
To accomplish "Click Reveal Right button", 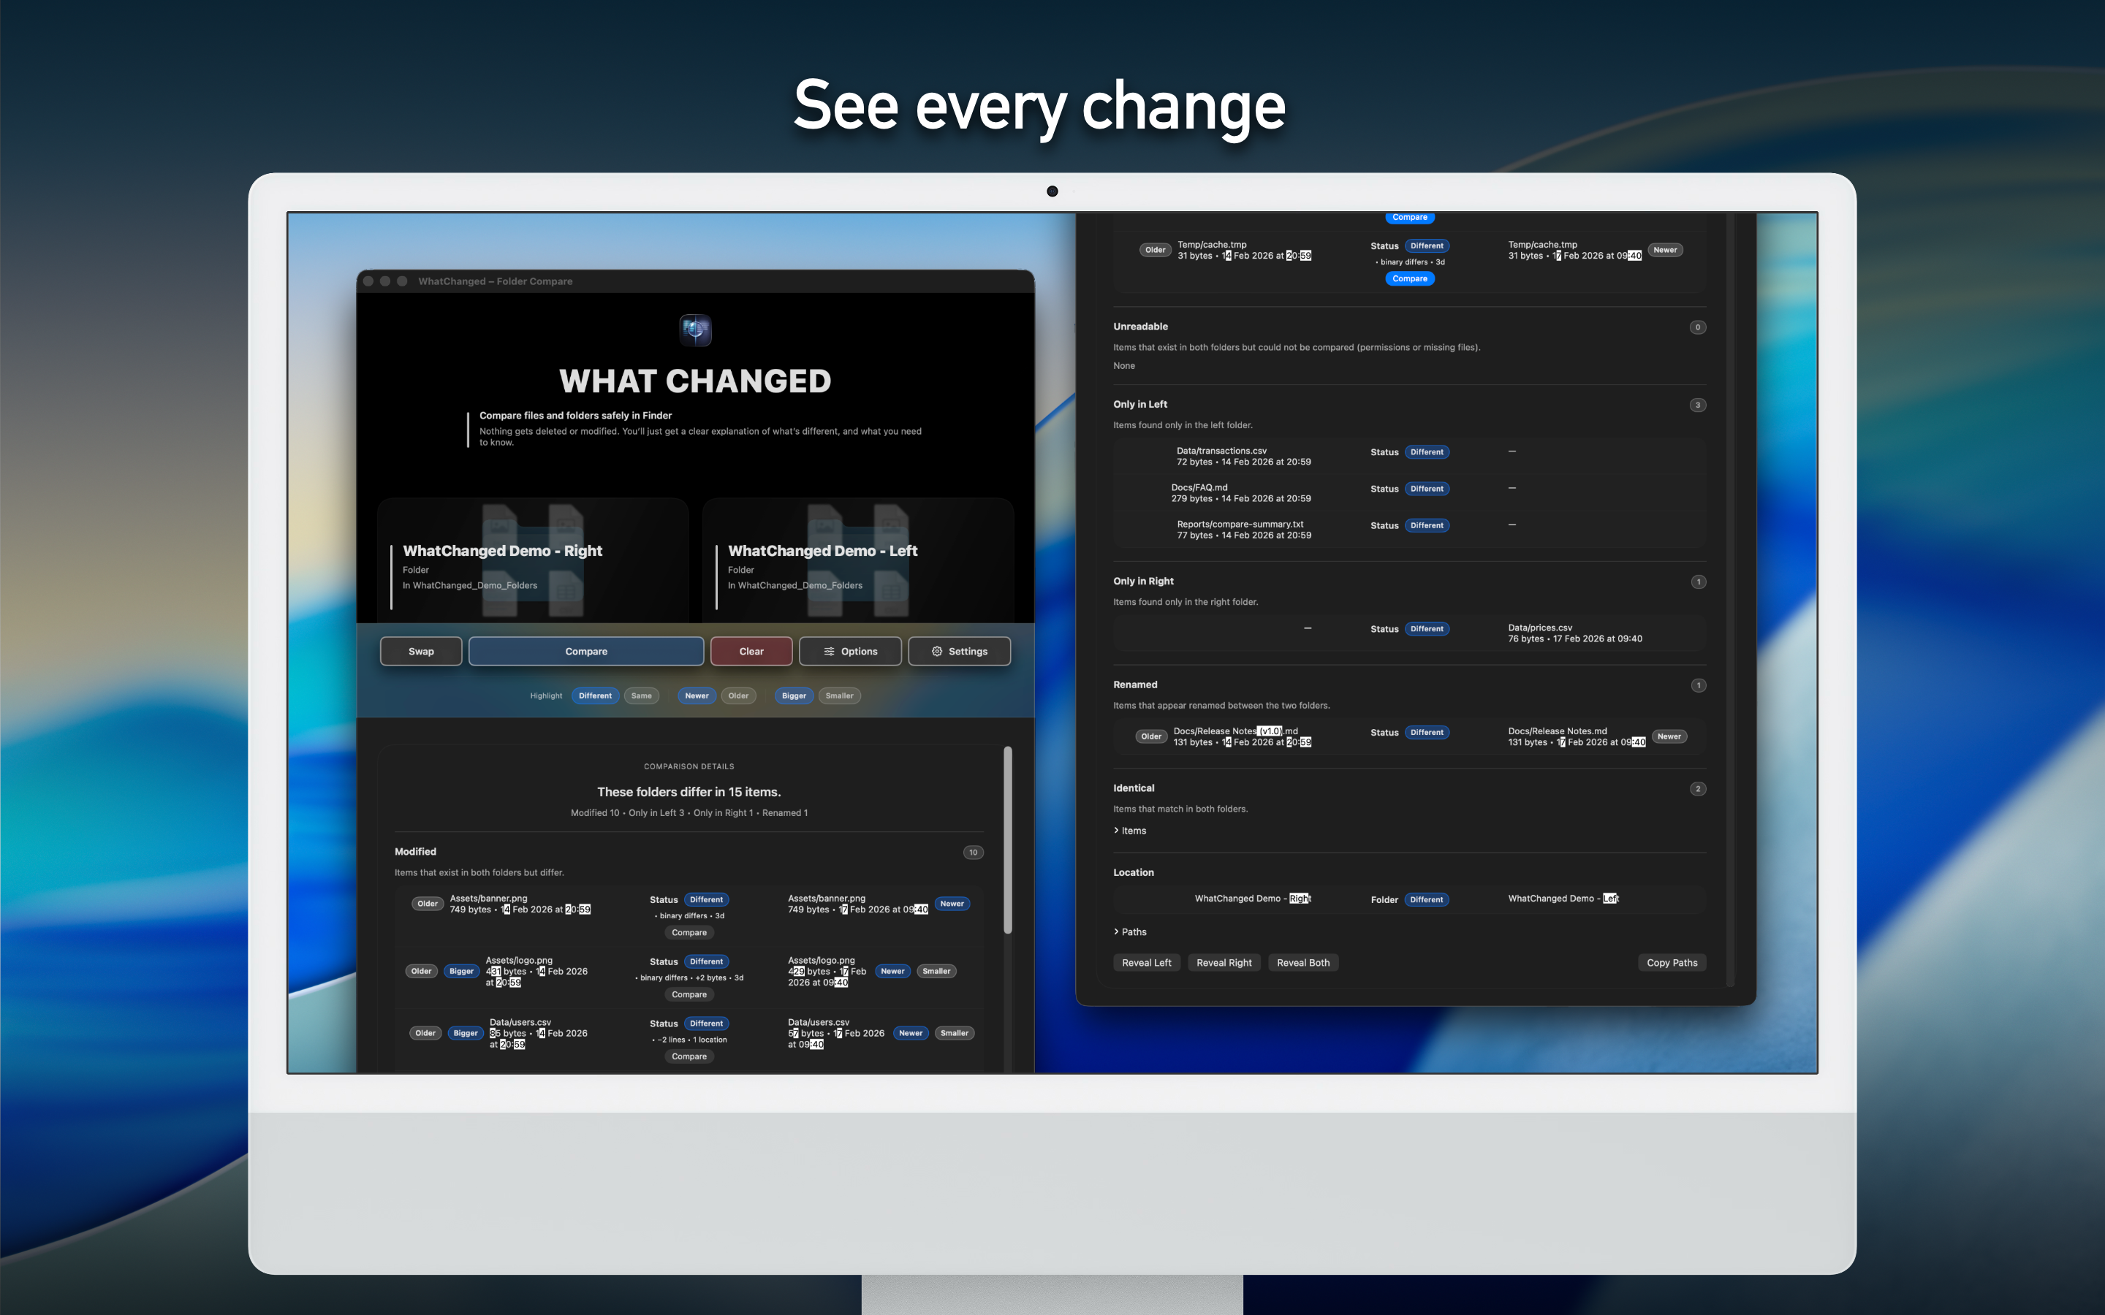I will [1224, 963].
